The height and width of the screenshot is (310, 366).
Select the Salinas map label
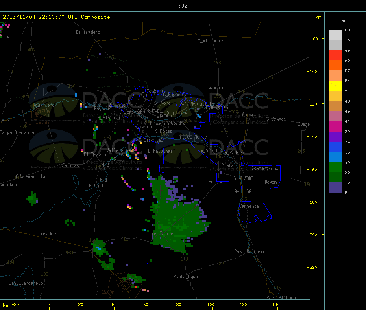click(x=70, y=165)
